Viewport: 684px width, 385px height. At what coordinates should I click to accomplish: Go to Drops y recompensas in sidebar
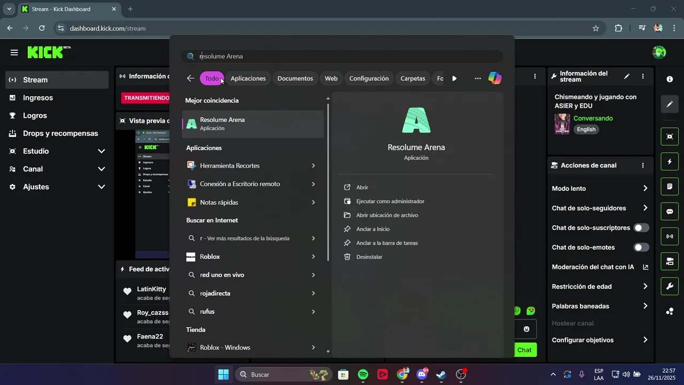57,133
